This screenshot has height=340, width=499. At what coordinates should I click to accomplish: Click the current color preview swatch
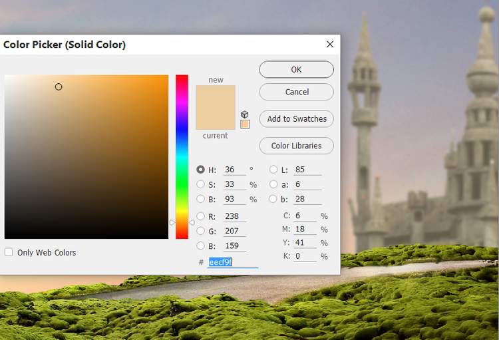216,120
